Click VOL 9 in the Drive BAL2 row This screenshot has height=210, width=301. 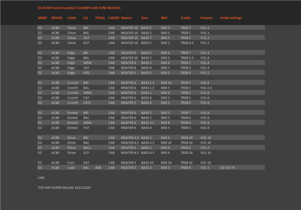[x=205, y=148]
